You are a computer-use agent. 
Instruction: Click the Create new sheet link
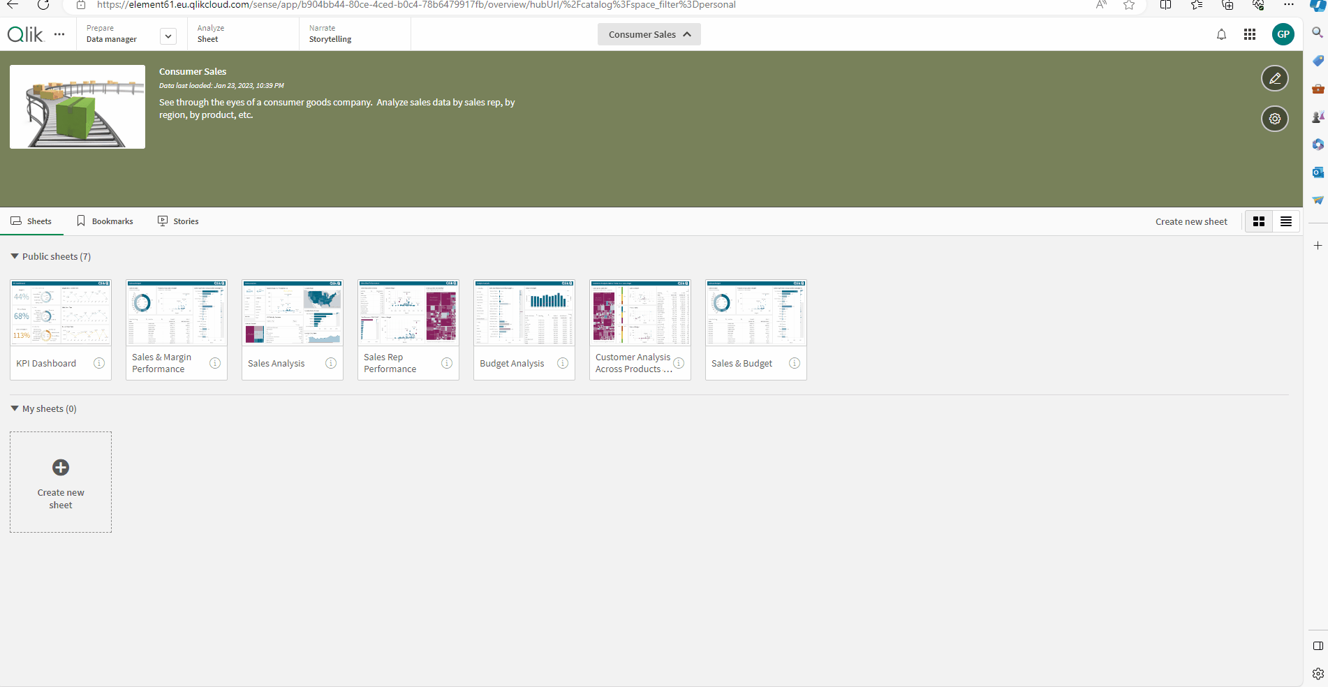(x=1190, y=221)
